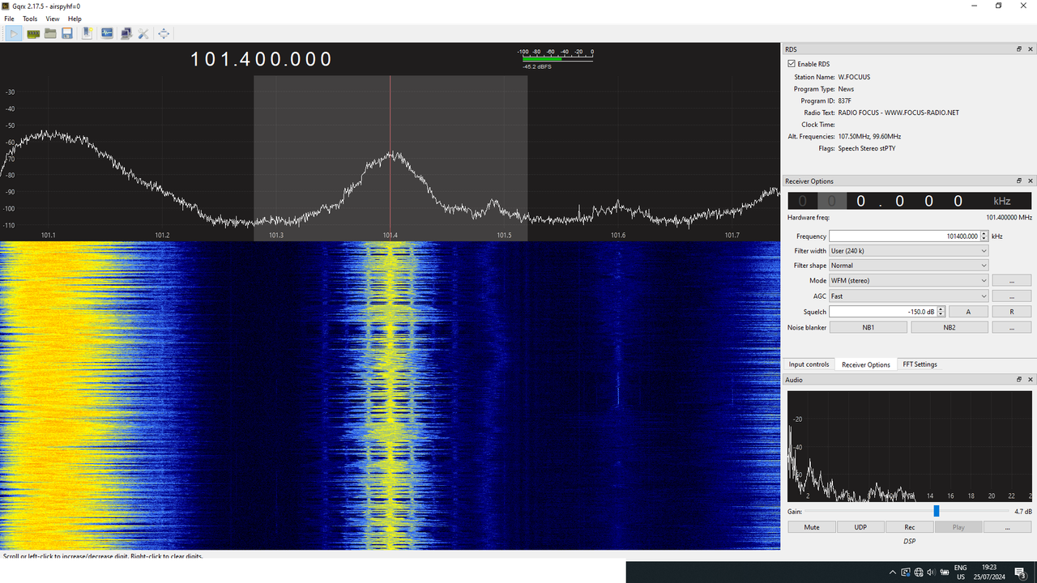Click the receiver offset kHz digit display
Viewport: 1037px width, 583px height.
[909, 201]
